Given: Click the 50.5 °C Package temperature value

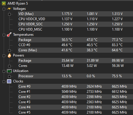Looking at the screenshot, I should (67, 40).
